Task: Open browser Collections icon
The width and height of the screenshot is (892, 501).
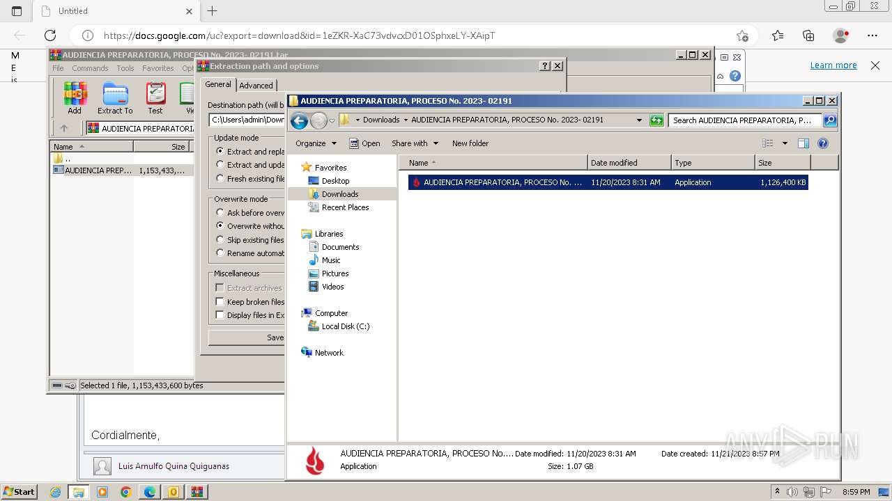Action: 808,35
